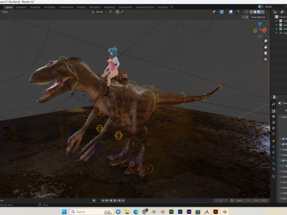This screenshot has height=215, width=287.
Task: Open the Global transform orientation dropdown
Action: tap(99, 12)
